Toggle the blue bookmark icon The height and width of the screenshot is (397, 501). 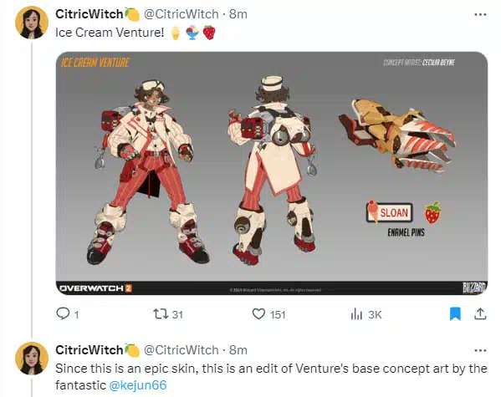point(455,313)
